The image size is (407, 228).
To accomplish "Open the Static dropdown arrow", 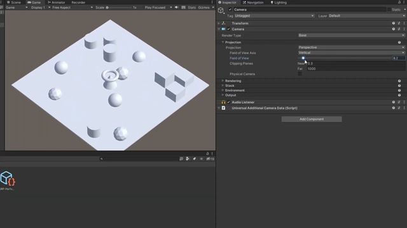I will (404, 9).
